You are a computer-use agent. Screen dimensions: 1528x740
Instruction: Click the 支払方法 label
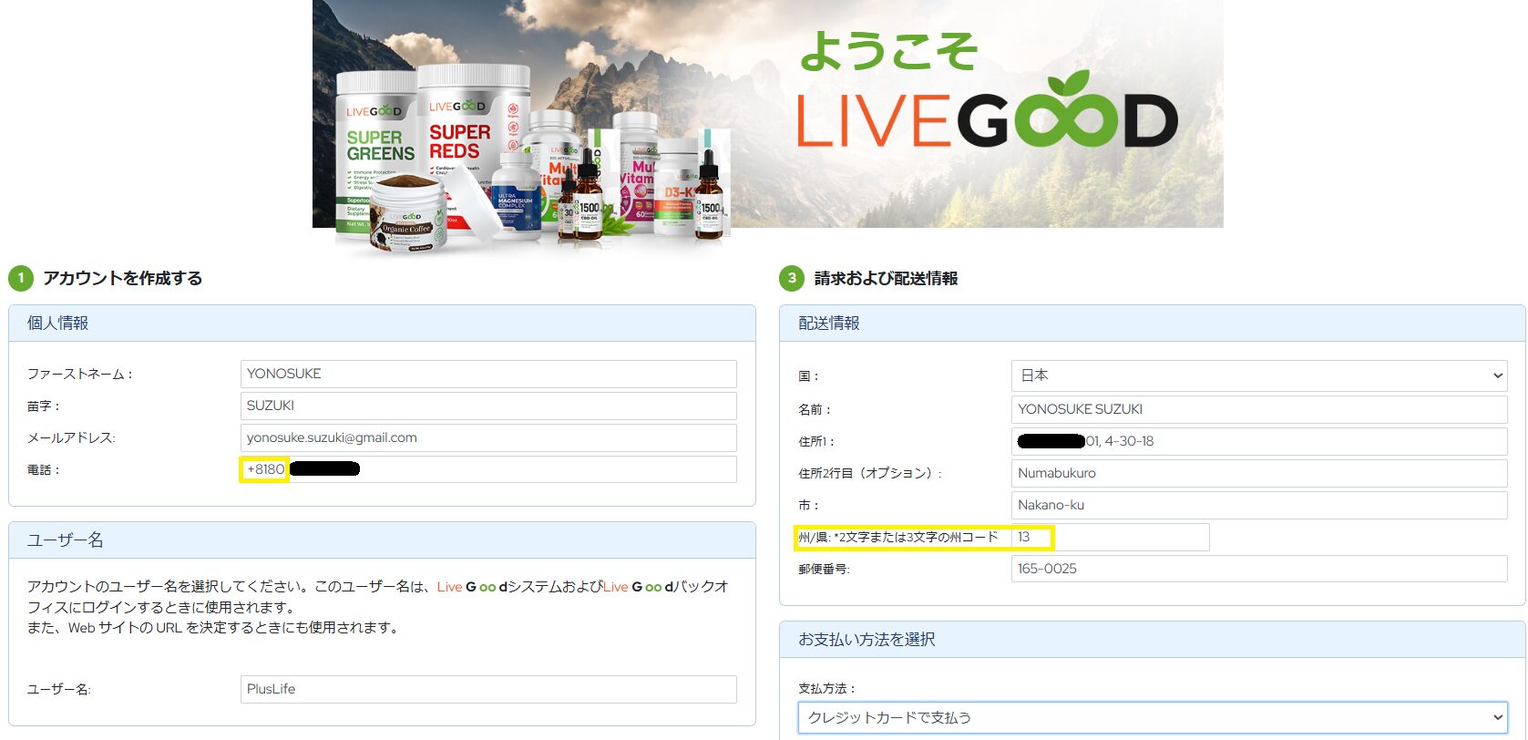pyautogui.click(x=827, y=688)
